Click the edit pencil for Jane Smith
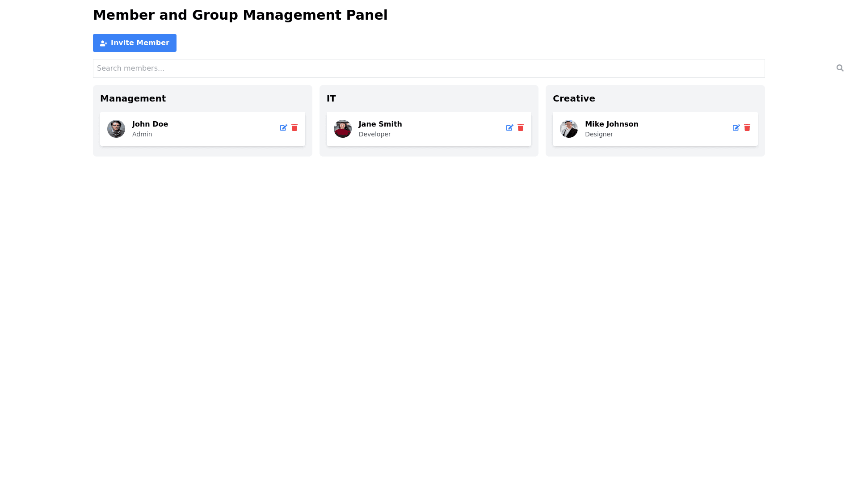Viewport: 858px width, 483px height. click(509, 128)
